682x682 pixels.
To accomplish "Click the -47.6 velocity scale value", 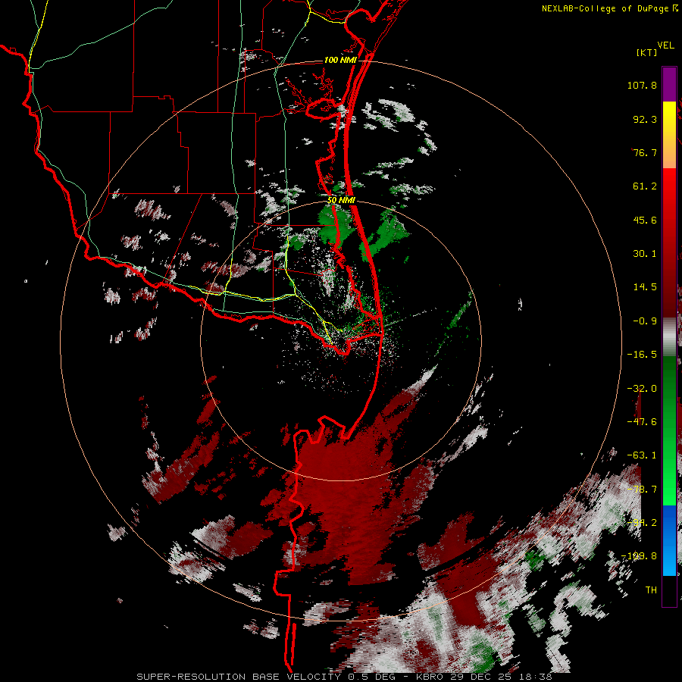I will (642, 422).
